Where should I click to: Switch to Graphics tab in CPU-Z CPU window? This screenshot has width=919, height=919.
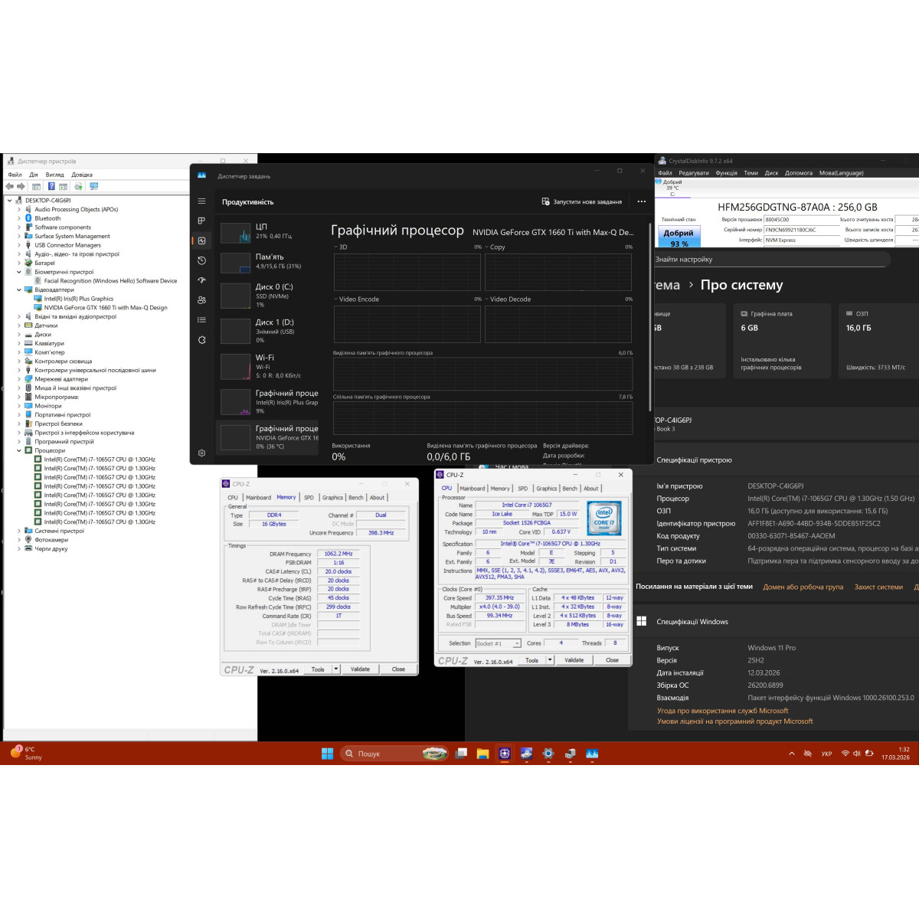pos(547,488)
